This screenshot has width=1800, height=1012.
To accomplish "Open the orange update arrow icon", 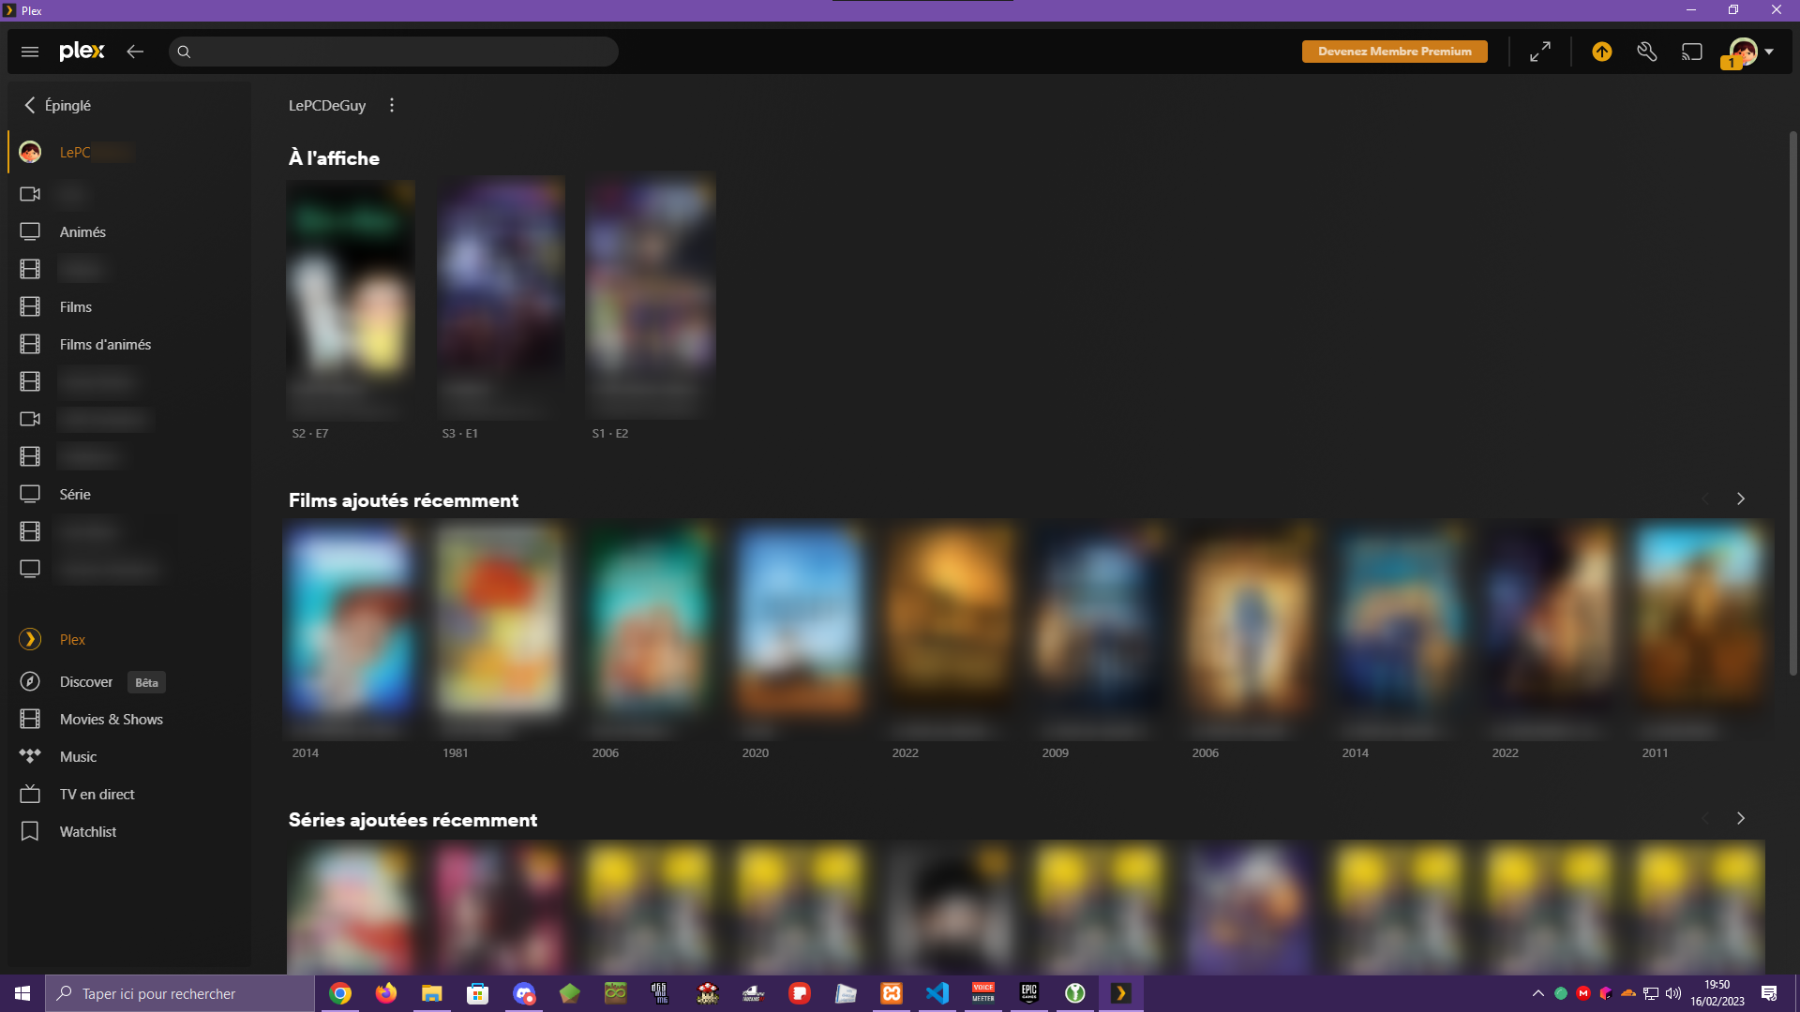I will (1602, 52).
